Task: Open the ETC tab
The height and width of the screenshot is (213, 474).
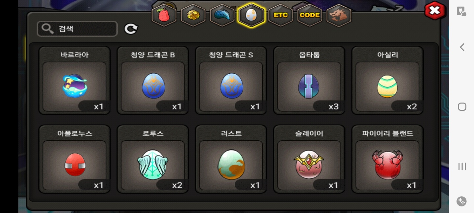Action: pos(280,15)
